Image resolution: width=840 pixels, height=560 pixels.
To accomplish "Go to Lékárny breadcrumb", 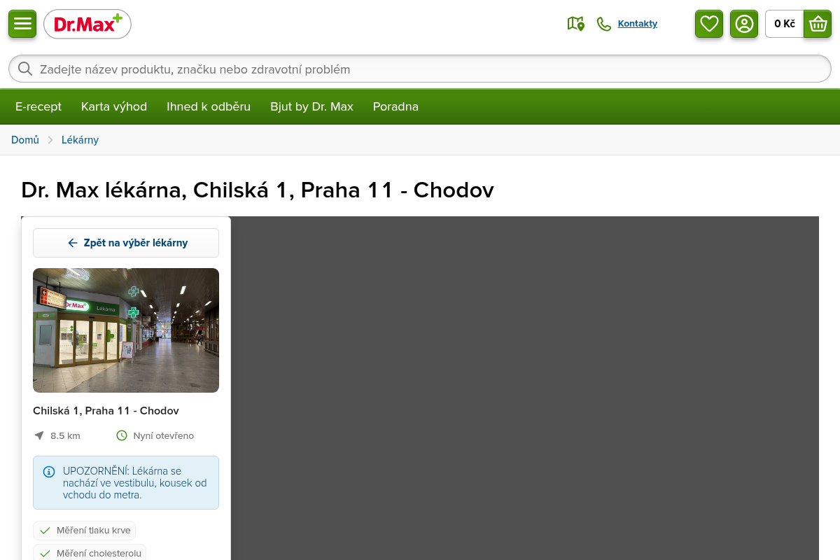I will pos(80,140).
